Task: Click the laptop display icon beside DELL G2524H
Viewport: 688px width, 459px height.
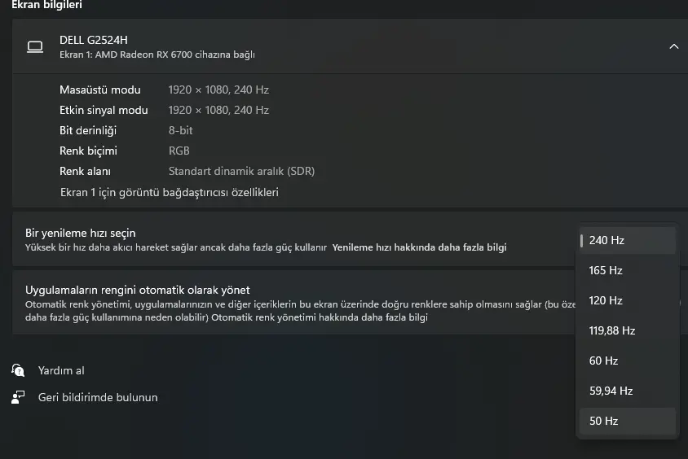Action: coord(35,46)
